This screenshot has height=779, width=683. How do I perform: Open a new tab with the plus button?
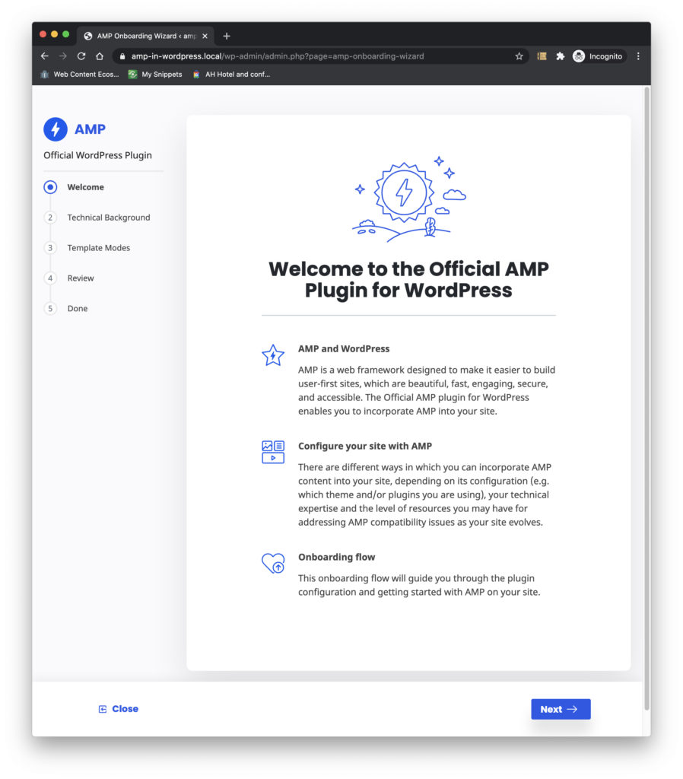coord(227,36)
